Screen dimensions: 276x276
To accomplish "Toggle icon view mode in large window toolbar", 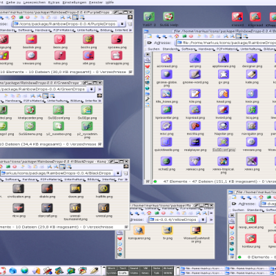I will 239,37.
